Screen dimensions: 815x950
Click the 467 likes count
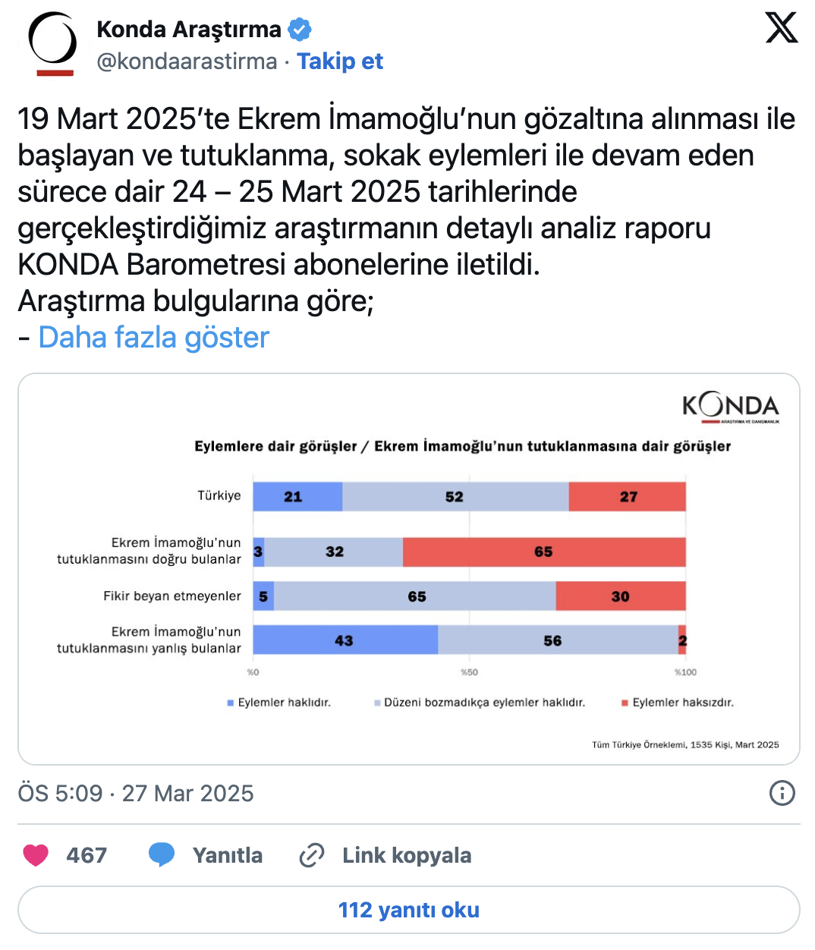(x=87, y=855)
